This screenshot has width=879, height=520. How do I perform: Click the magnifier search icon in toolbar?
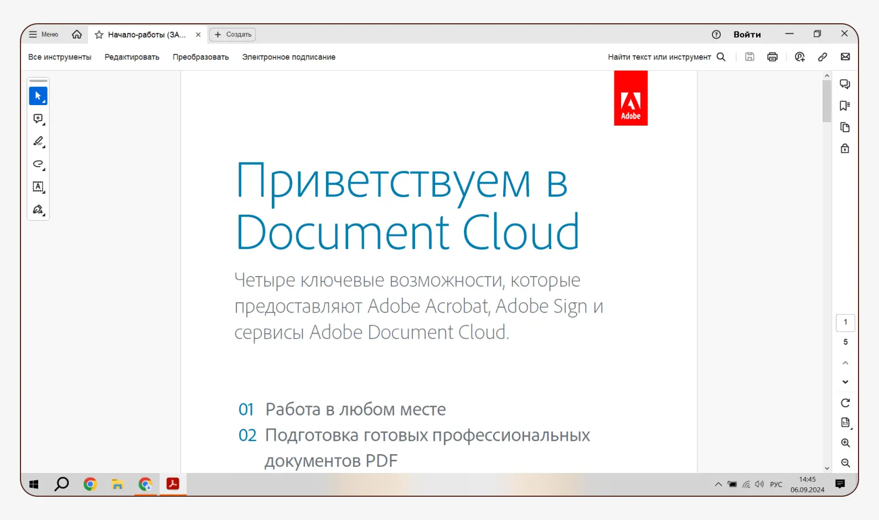pos(721,57)
